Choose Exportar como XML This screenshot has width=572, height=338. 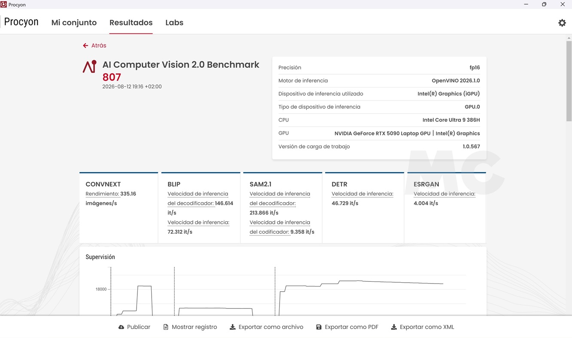(423, 327)
